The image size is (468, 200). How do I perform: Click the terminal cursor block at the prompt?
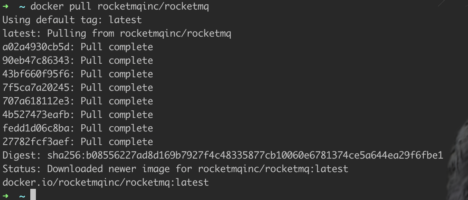pyautogui.click(x=33, y=195)
